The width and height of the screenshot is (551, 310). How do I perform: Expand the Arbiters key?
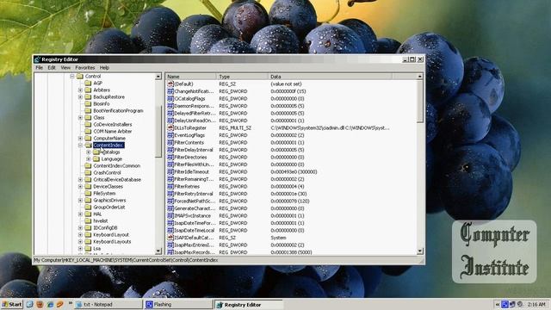pyautogui.click(x=80, y=90)
